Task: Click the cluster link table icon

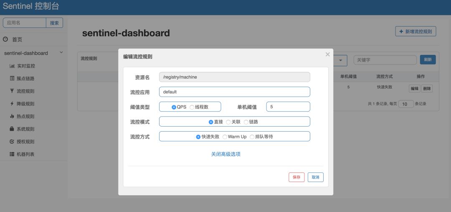Action: click(x=12, y=78)
